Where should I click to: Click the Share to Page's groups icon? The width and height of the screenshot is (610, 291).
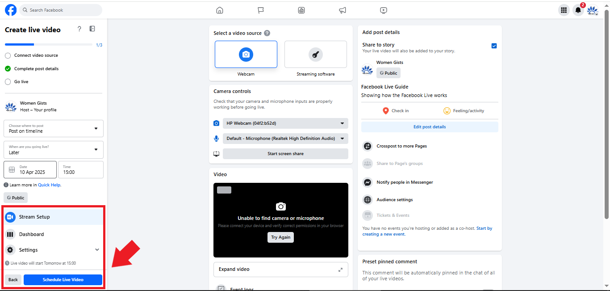(368, 164)
